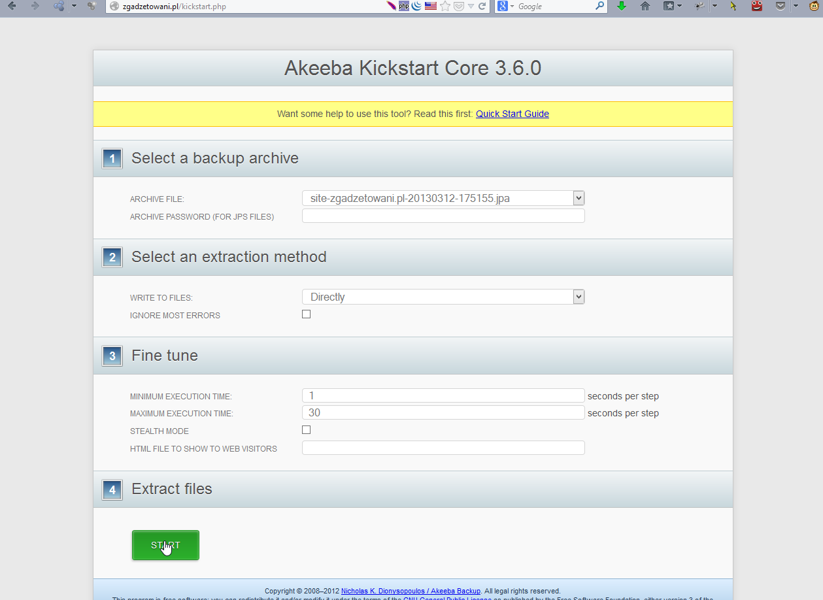This screenshot has width=823, height=600.
Task: Click the HTML file for web visitors field
Action: click(x=443, y=448)
